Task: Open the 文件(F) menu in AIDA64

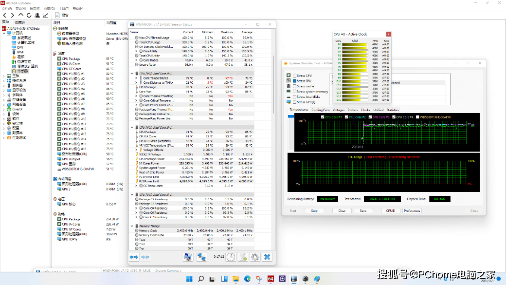Action: [7, 9]
